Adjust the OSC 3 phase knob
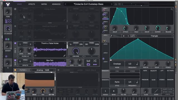 pos(92,51)
